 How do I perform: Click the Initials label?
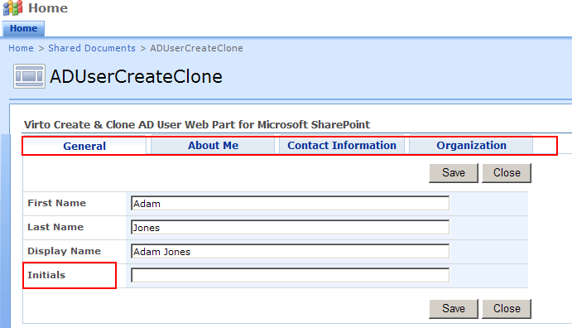click(46, 275)
